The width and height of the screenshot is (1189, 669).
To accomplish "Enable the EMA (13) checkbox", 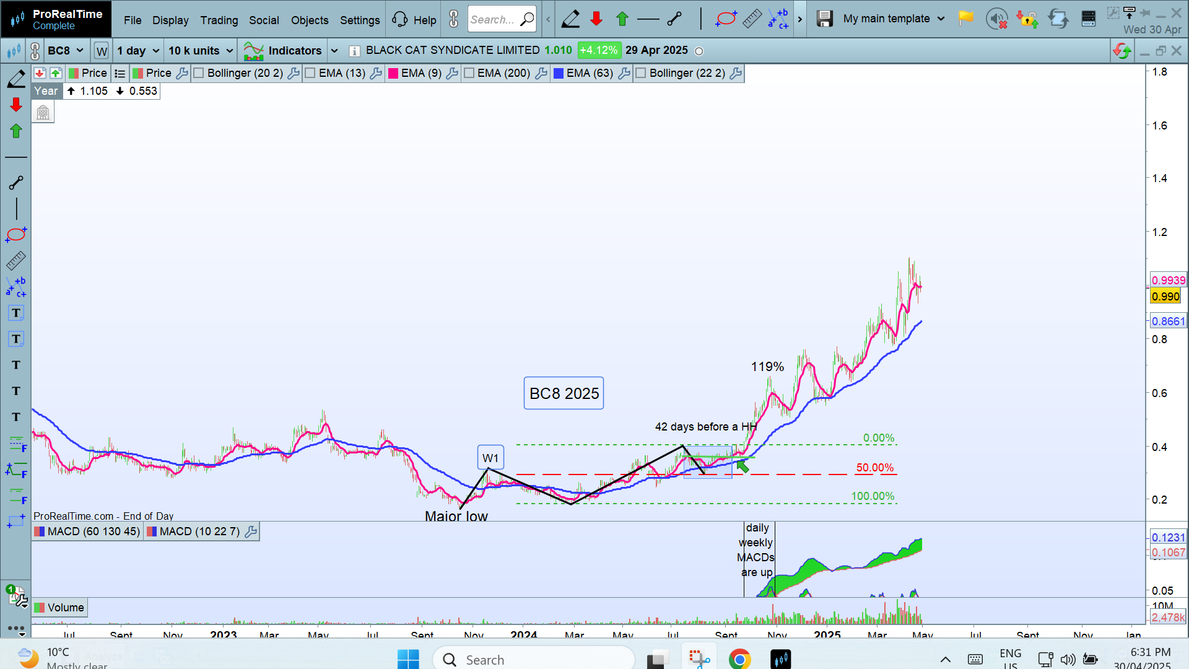I will (x=310, y=73).
